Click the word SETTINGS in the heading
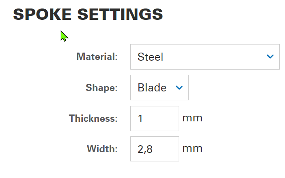This screenshot has height=178, width=285. click(120, 14)
